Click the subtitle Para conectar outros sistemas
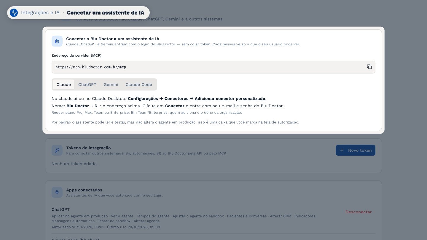This screenshot has height=240, width=427. pos(146,153)
